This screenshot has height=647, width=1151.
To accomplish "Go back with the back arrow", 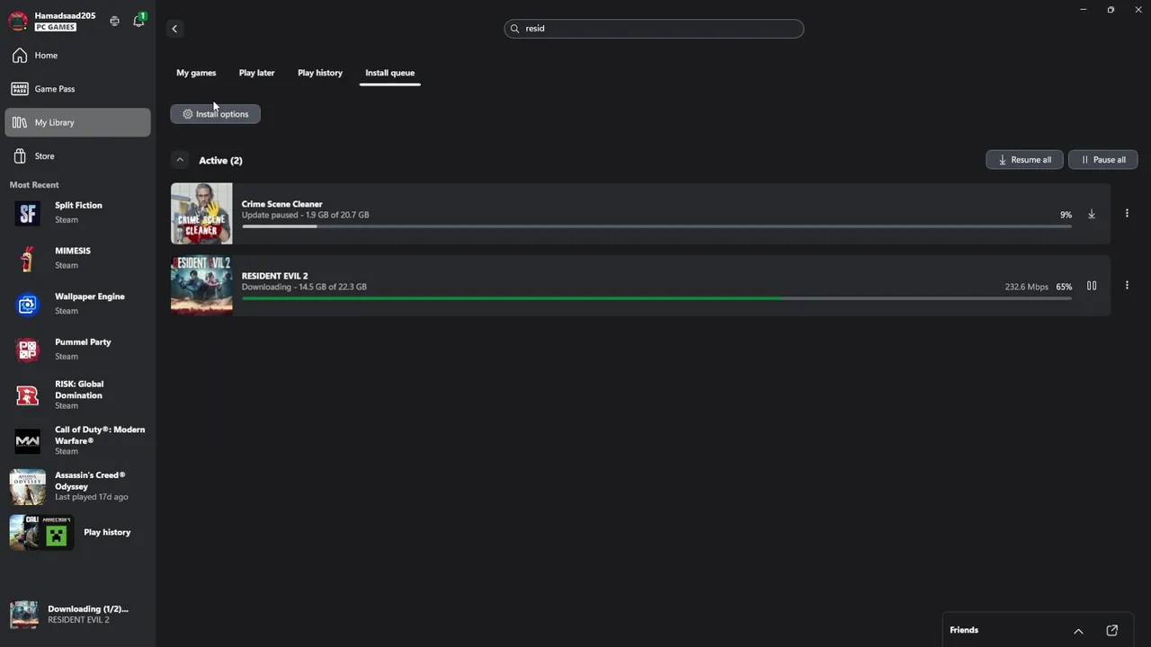I will click(174, 29).
